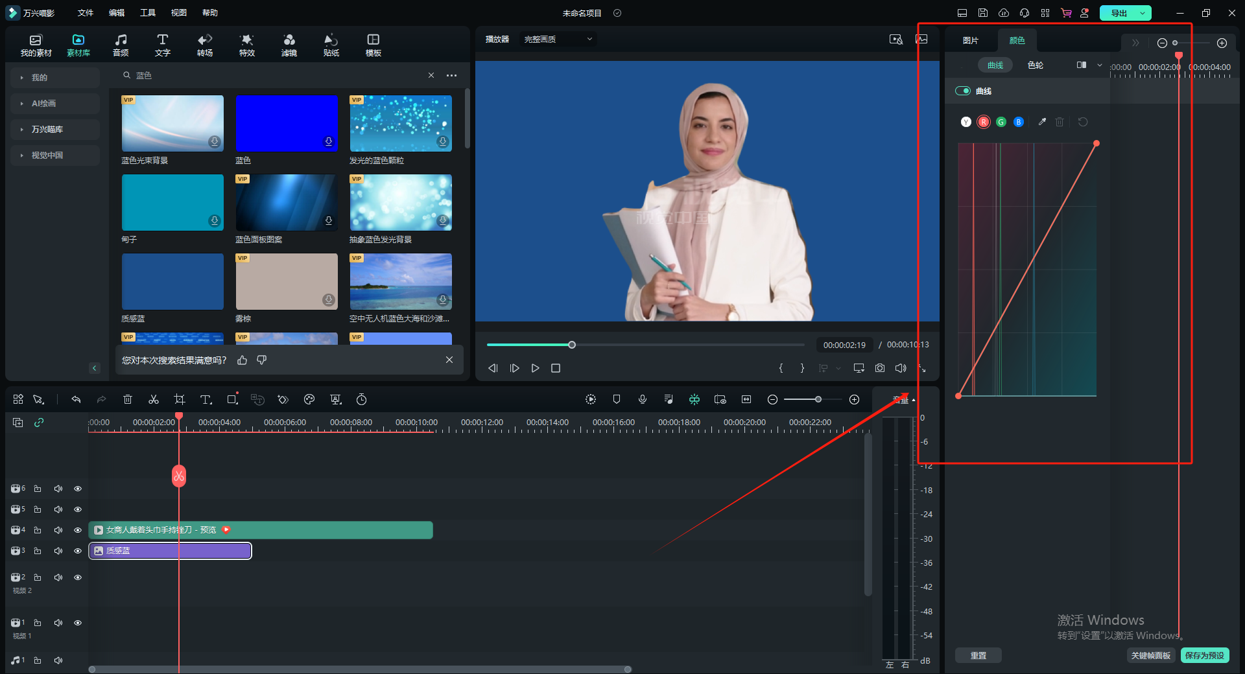Open the 转场 transitions panel
The image size is (1245, 674).
pos(205,45)
